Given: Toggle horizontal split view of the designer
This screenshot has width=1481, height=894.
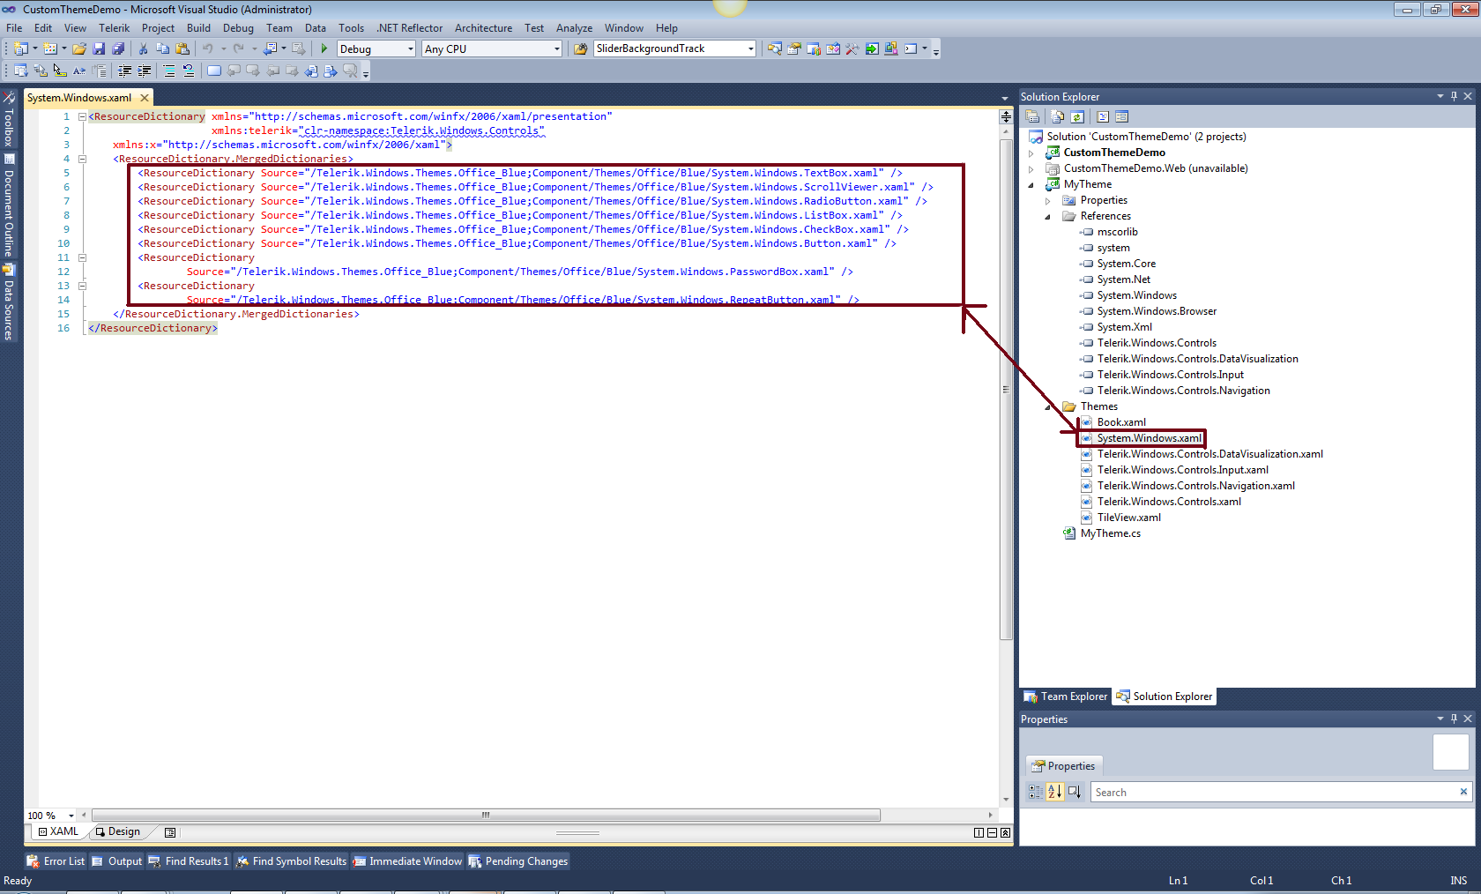Looking at the screenshot, I should (992, 832).
